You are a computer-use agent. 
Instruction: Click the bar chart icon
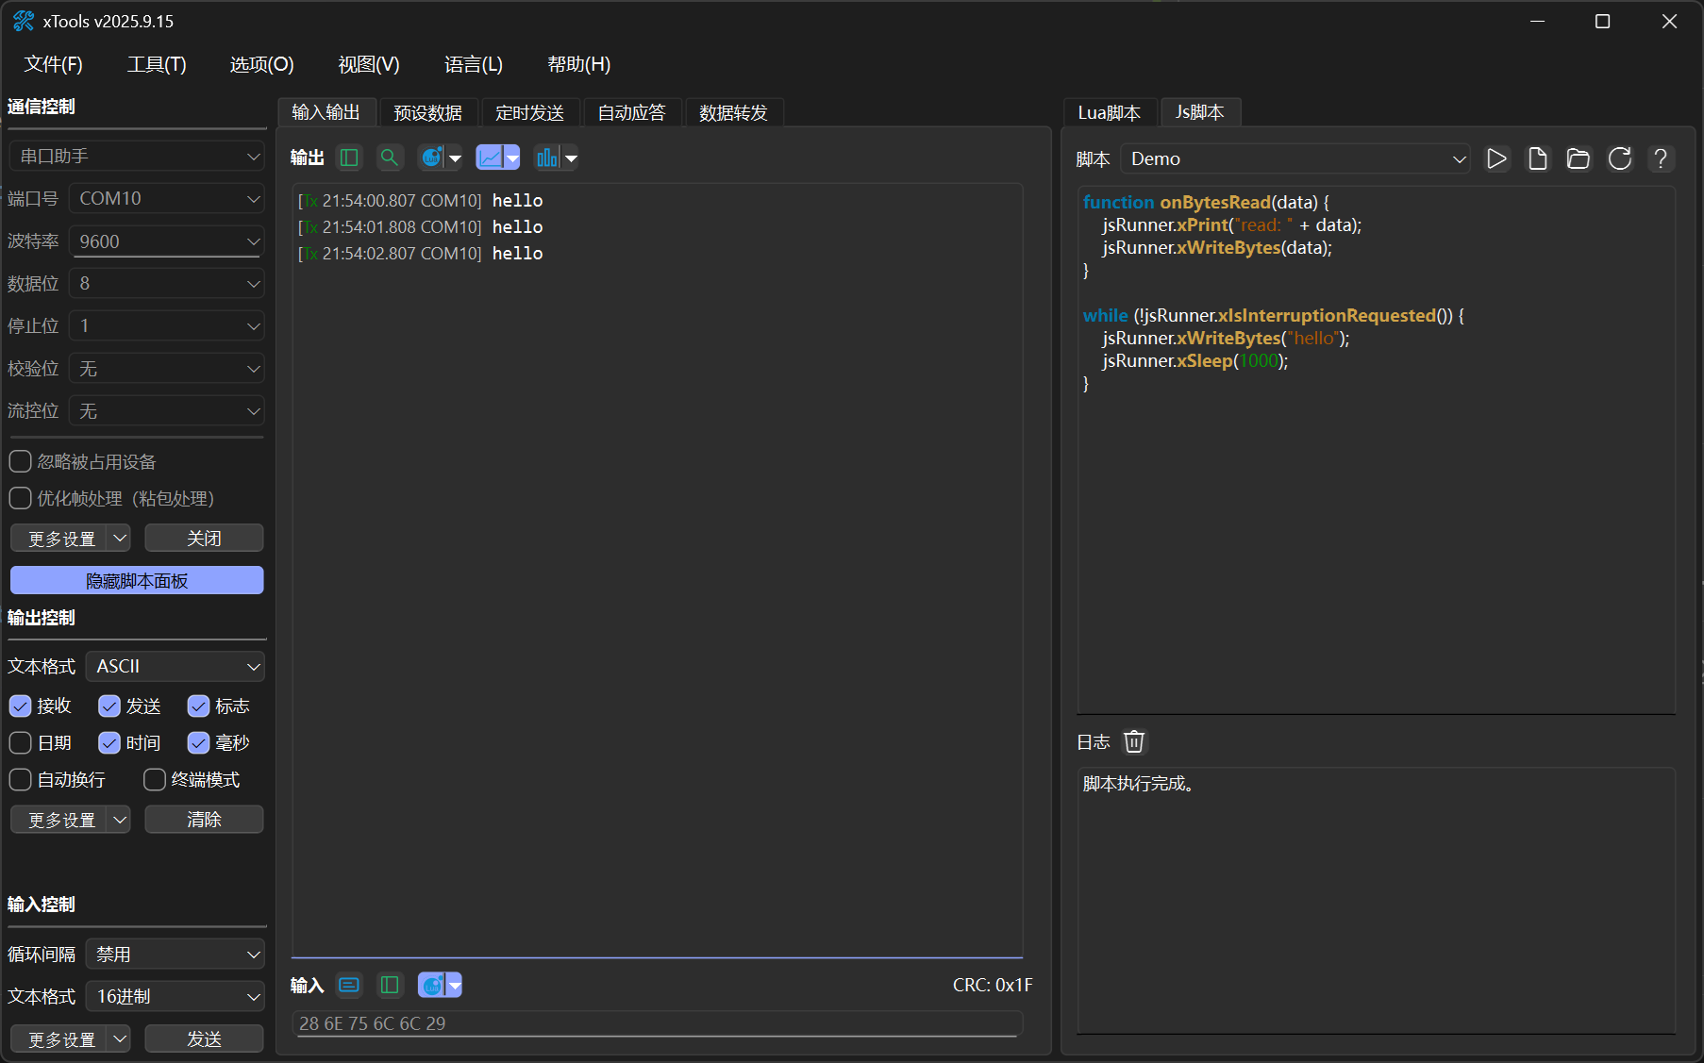[547, 158]
